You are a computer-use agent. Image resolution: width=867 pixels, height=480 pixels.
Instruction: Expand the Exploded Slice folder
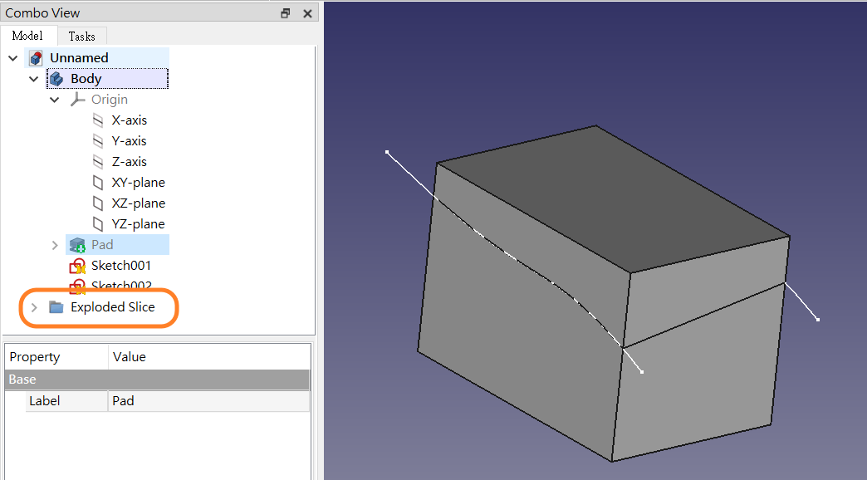pos(34,307)
